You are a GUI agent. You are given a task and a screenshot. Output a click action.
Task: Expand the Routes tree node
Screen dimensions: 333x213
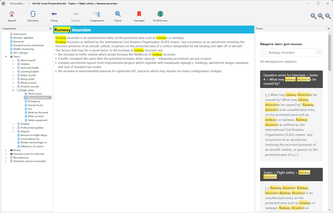tap(6, 150)
